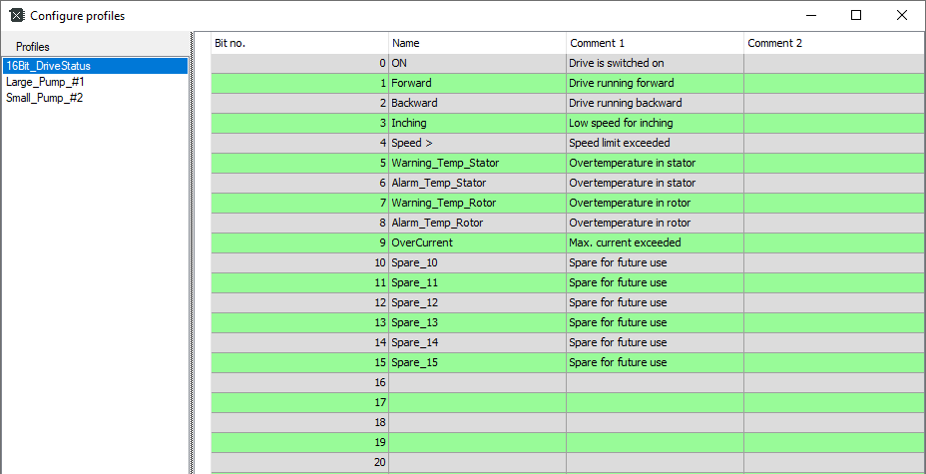Image resolution: width=926 pixels, height=474 pixels.
Task: Select the 16Bit_DriveStatus profile
Action: [x=48, y=66]
